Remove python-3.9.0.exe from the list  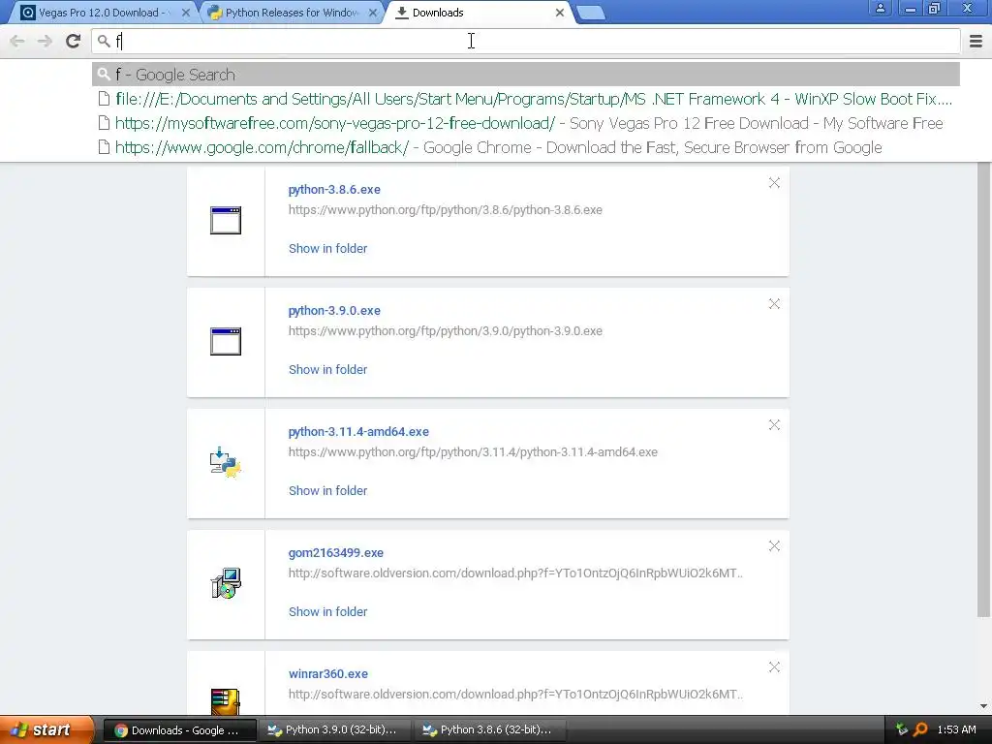click(774, 303)
